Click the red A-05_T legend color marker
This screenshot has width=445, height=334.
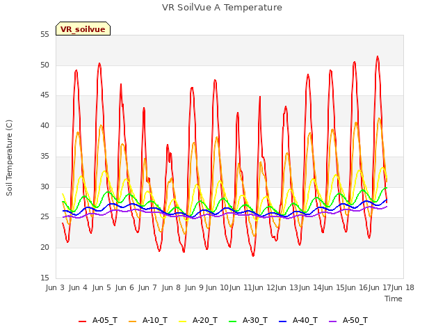82,321
